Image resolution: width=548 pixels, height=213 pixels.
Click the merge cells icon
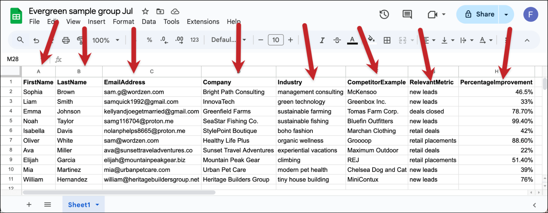402,40
